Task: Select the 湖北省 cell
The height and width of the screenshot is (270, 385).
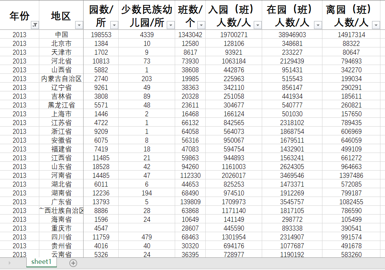Action: tap(61, 184)
